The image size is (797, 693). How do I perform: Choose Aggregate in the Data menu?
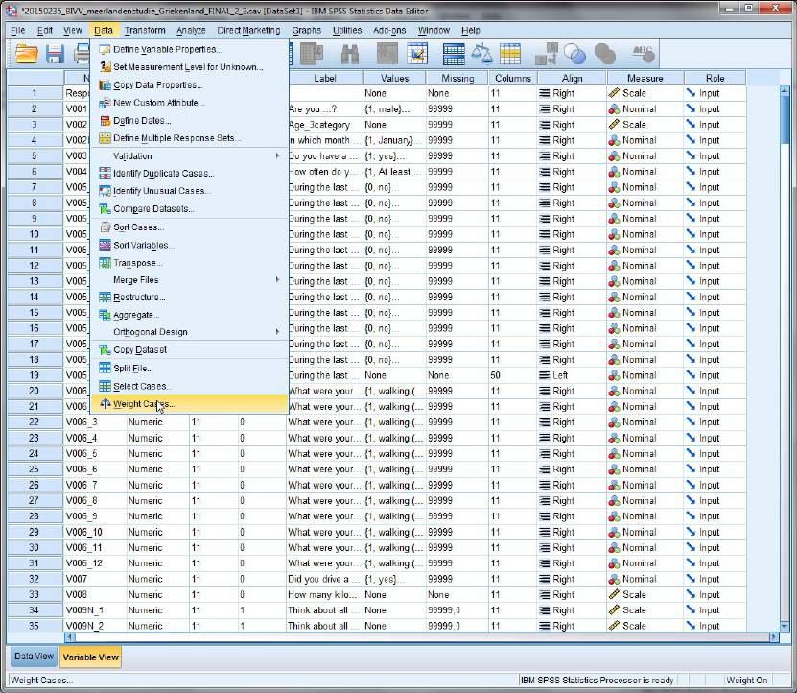pos(189,315)
